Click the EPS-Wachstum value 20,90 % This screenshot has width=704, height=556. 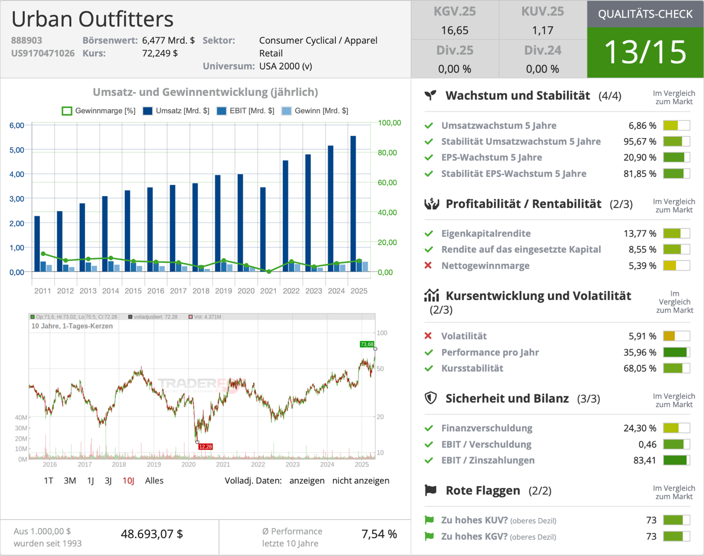(x=640, y=157)
